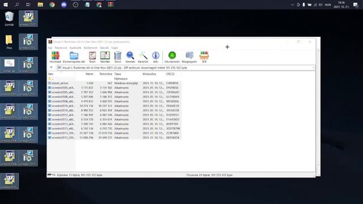Viewport: 363px width, 204px height.
Task: Select the vcredist2005_x64 file row
Action: pos(115,88)
